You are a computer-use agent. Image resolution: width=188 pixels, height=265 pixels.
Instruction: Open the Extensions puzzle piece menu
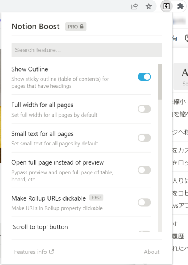click(x=180, y=6)
